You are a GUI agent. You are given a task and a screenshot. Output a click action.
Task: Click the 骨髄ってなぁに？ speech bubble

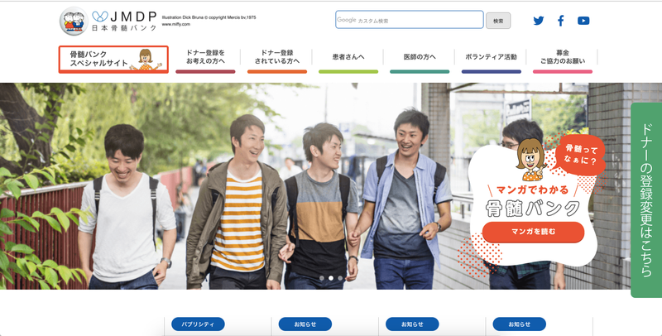click(x=580, y=154)
